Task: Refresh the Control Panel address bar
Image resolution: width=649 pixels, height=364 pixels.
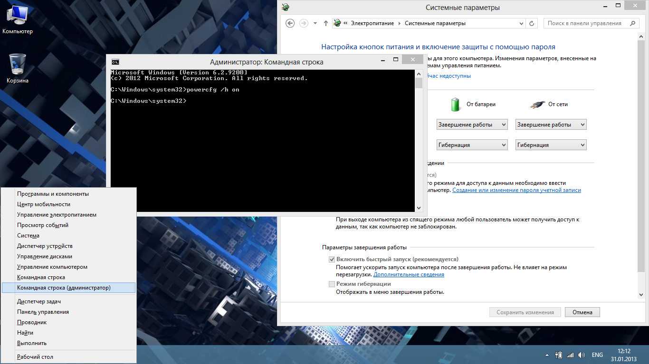Action: point(533,23)
